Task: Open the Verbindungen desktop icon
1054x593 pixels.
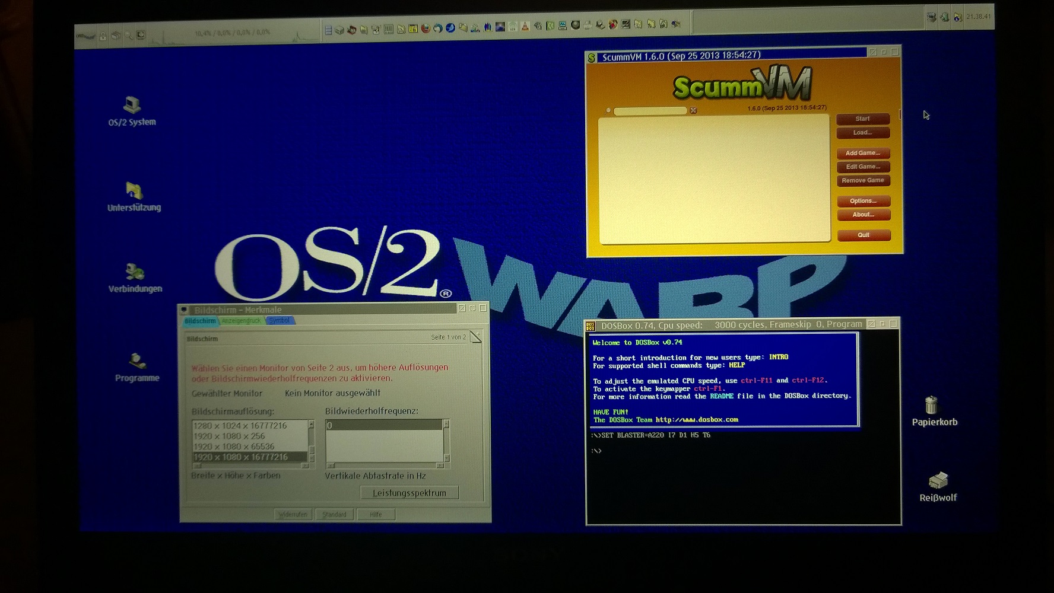Action: pos(135,272)
